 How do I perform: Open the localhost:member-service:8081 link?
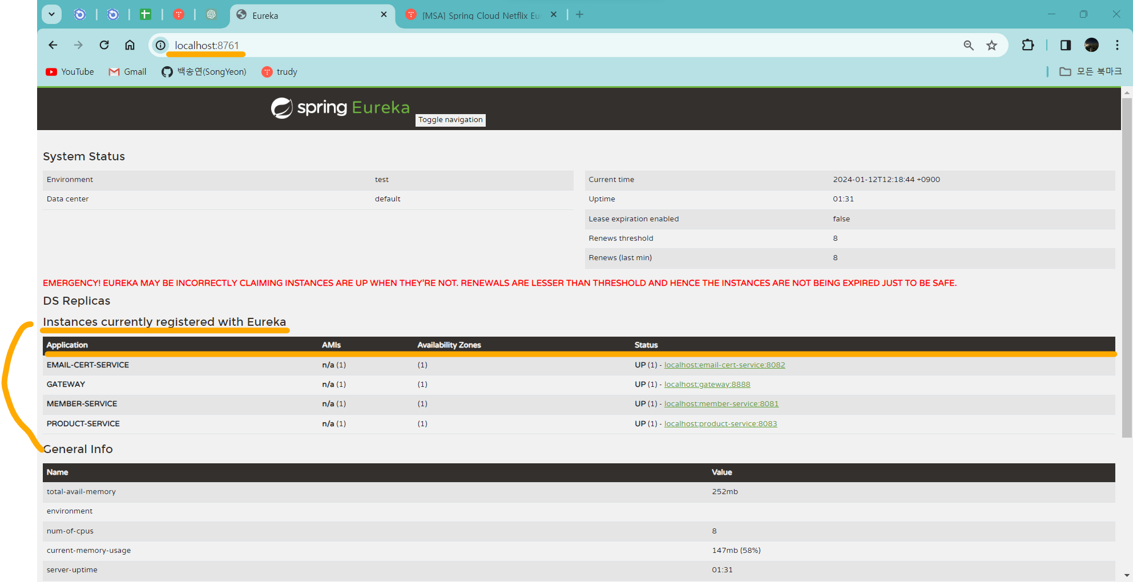click(721, 404)
